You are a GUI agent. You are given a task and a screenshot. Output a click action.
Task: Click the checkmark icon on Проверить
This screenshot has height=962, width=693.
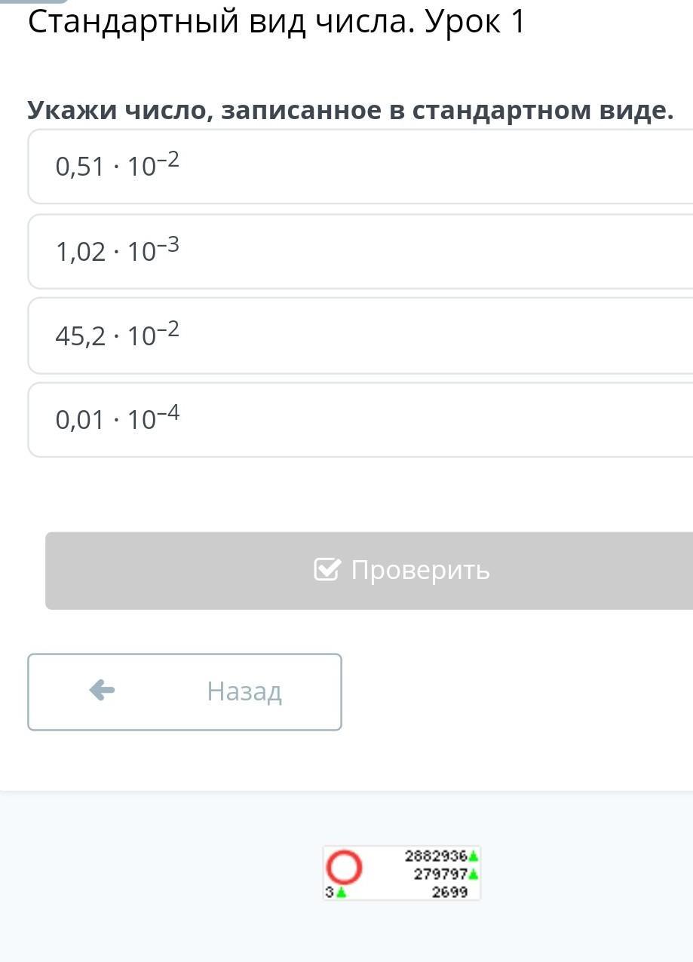point(327,569)
